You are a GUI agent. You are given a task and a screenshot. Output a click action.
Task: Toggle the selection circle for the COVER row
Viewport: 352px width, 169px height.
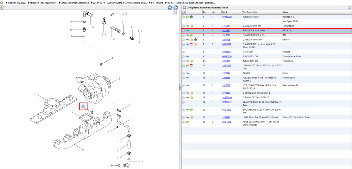click(183, 73)
